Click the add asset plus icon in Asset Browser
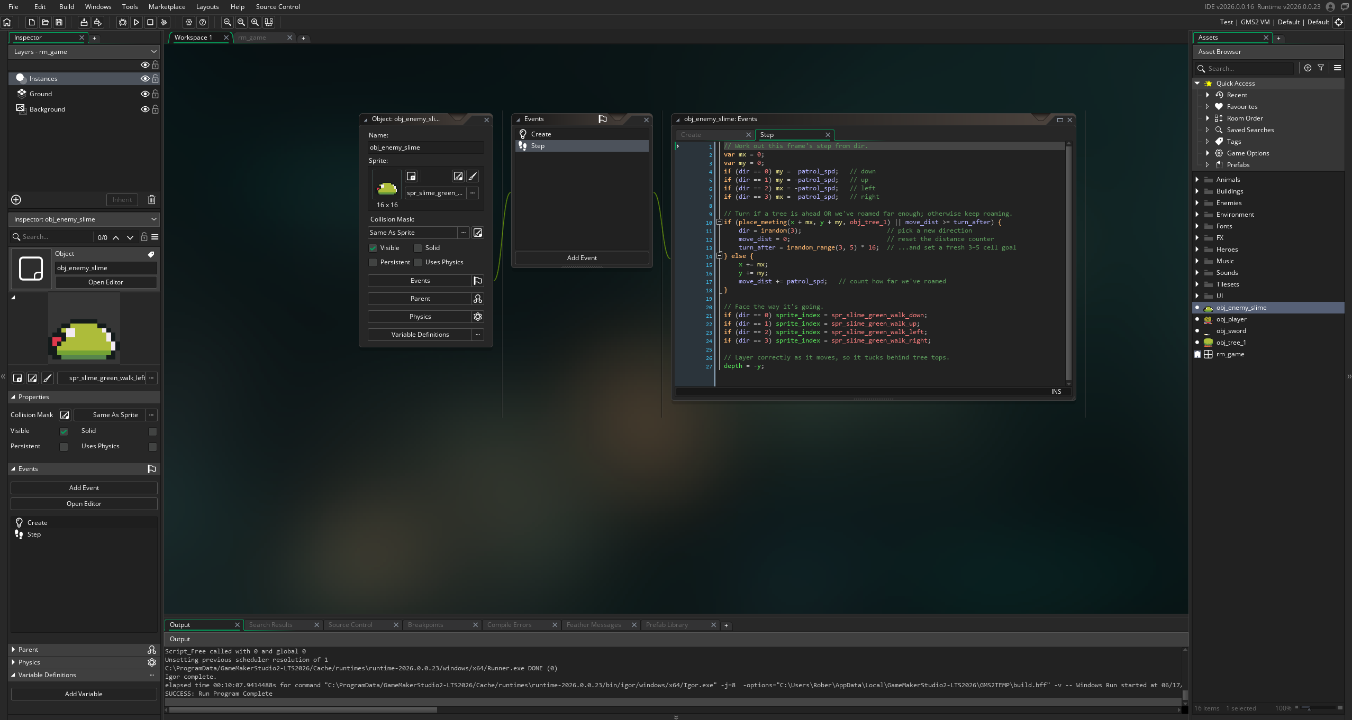1352x720 pixels. (1308, 68)
